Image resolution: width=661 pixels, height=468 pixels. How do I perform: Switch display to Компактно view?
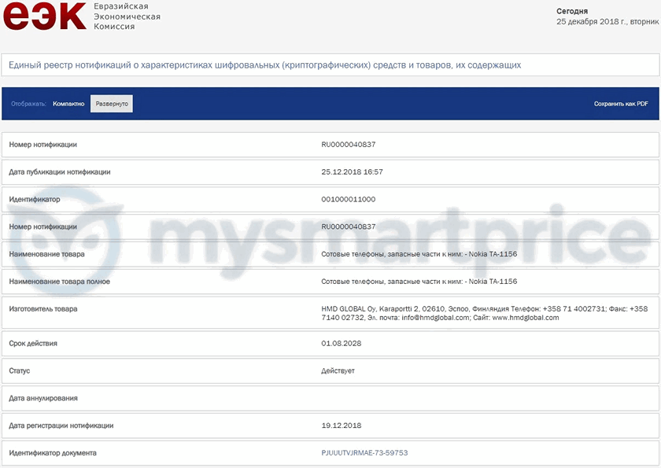coord(68,104)
